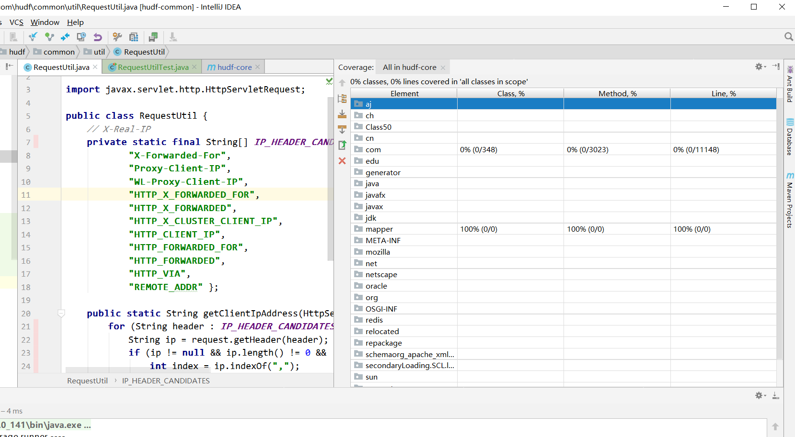
Task: Open the Window menu
Action: [x=45, y=22]
